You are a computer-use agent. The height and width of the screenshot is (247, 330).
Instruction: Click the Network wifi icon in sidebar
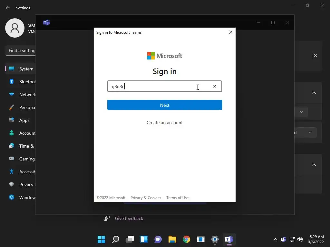tap(12, 94)
